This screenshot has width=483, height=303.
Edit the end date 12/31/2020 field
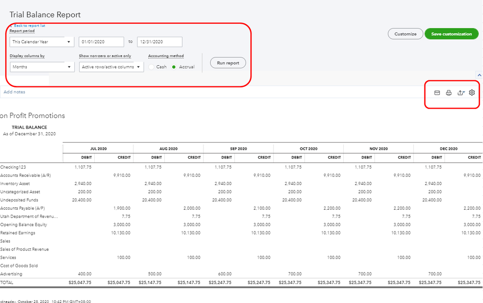click(x=160, y=42)
